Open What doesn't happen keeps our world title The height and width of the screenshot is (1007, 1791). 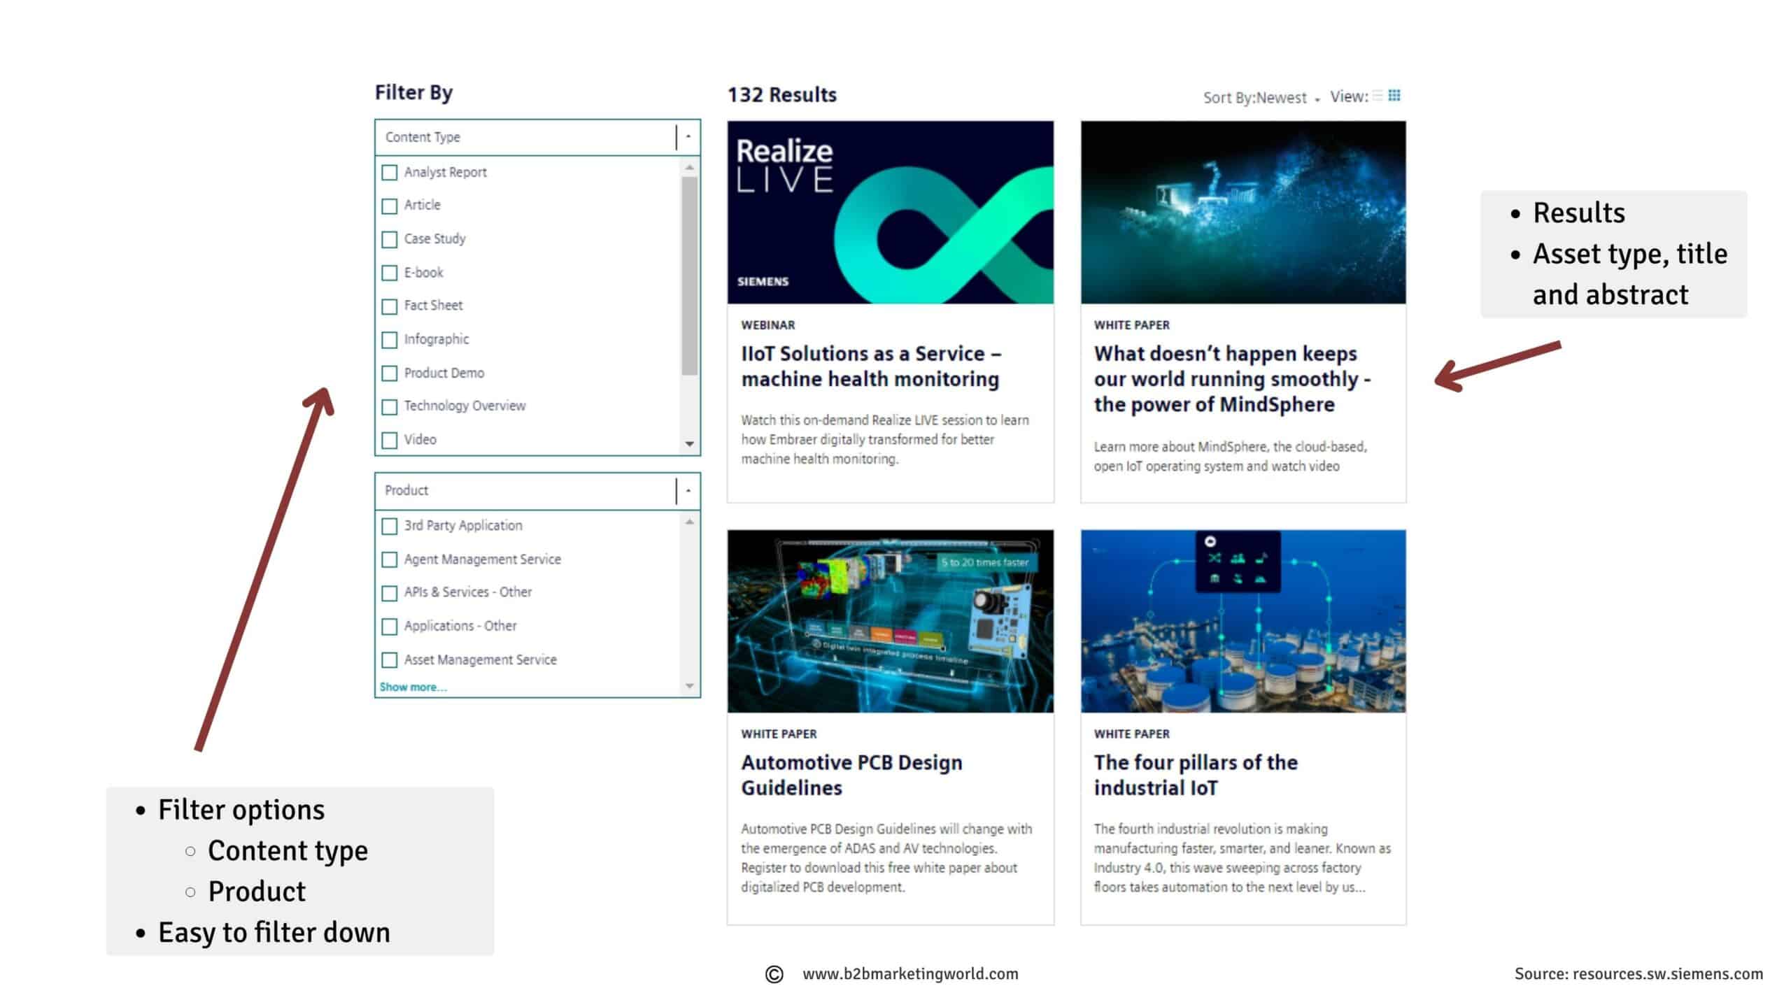(x=1232, y=379)
